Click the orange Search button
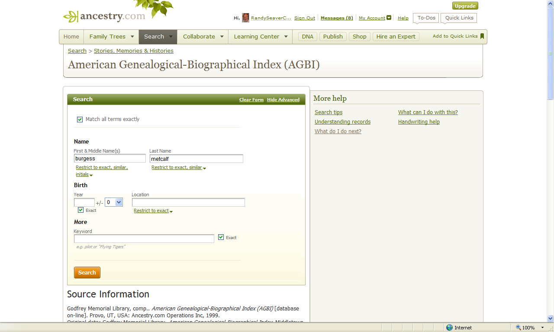Viewport: 554px width, 332px height. 87,273
